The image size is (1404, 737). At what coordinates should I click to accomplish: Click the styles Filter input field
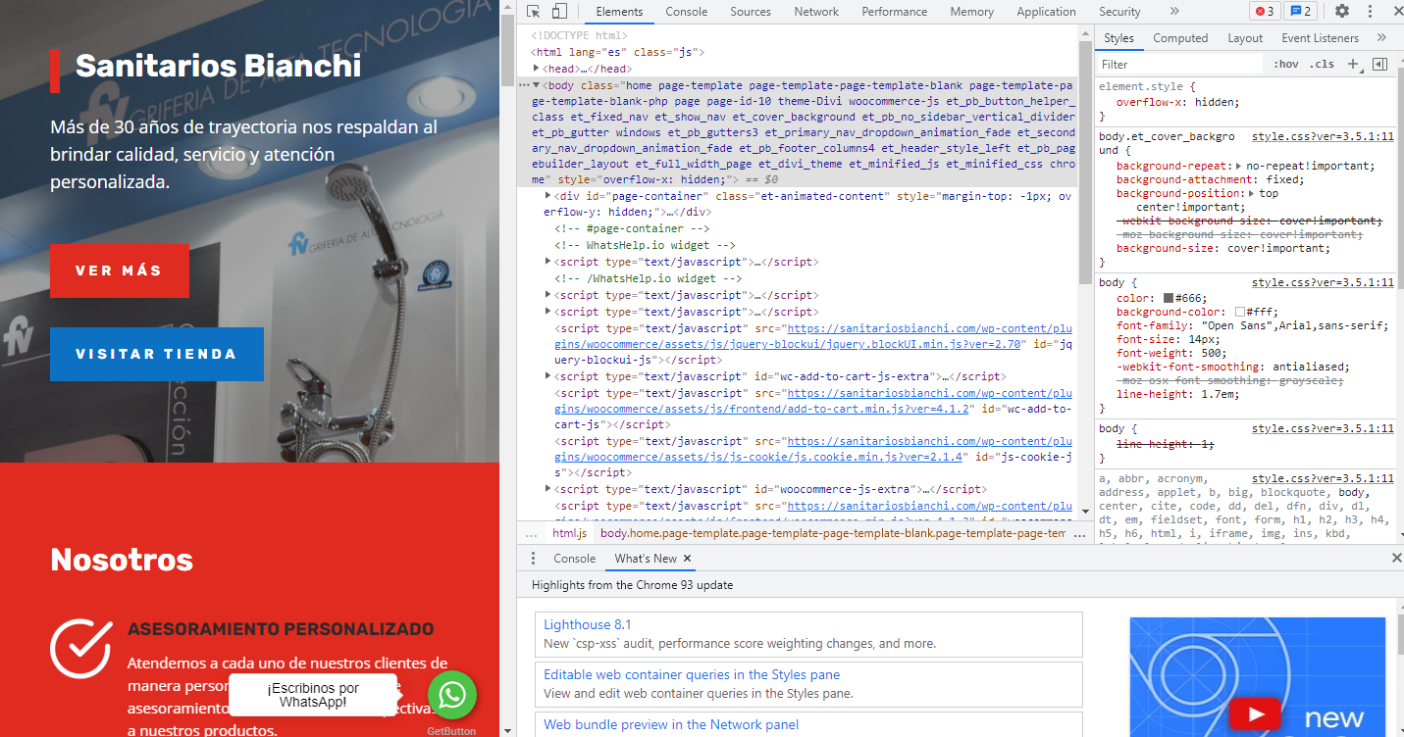pyautogui.click(x=1177, y=65)
